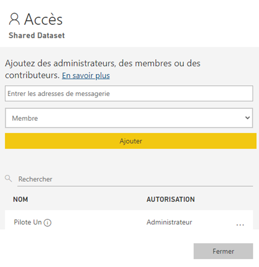The width and height of the screenshot is (259, 267).
Task: Click the person icon beside Accès
Action: pyautogui.click(x=14, y=19)
